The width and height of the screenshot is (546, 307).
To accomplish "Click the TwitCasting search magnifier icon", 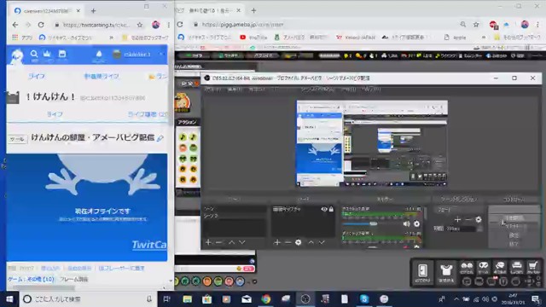I will (34, 54).
